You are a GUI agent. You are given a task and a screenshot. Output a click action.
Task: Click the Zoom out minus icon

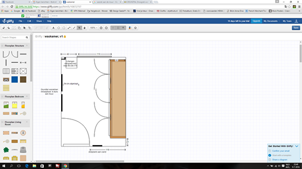tap(106, 28)
